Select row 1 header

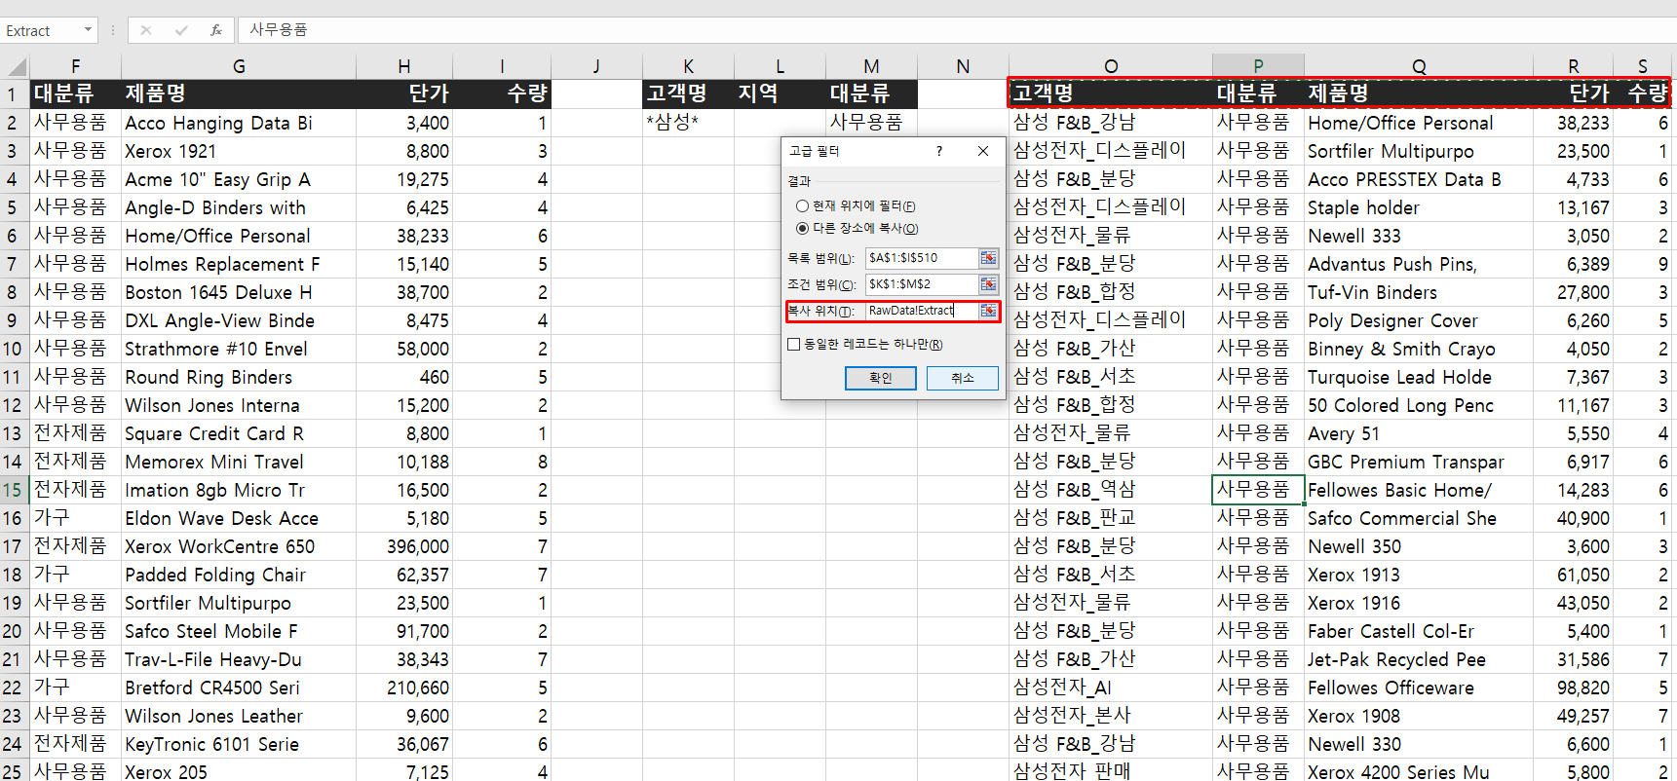pos(15,94)
